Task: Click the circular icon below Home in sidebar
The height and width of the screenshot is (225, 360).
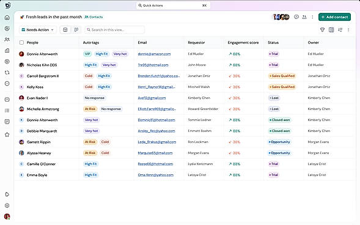Action: (x=7, y=29)
